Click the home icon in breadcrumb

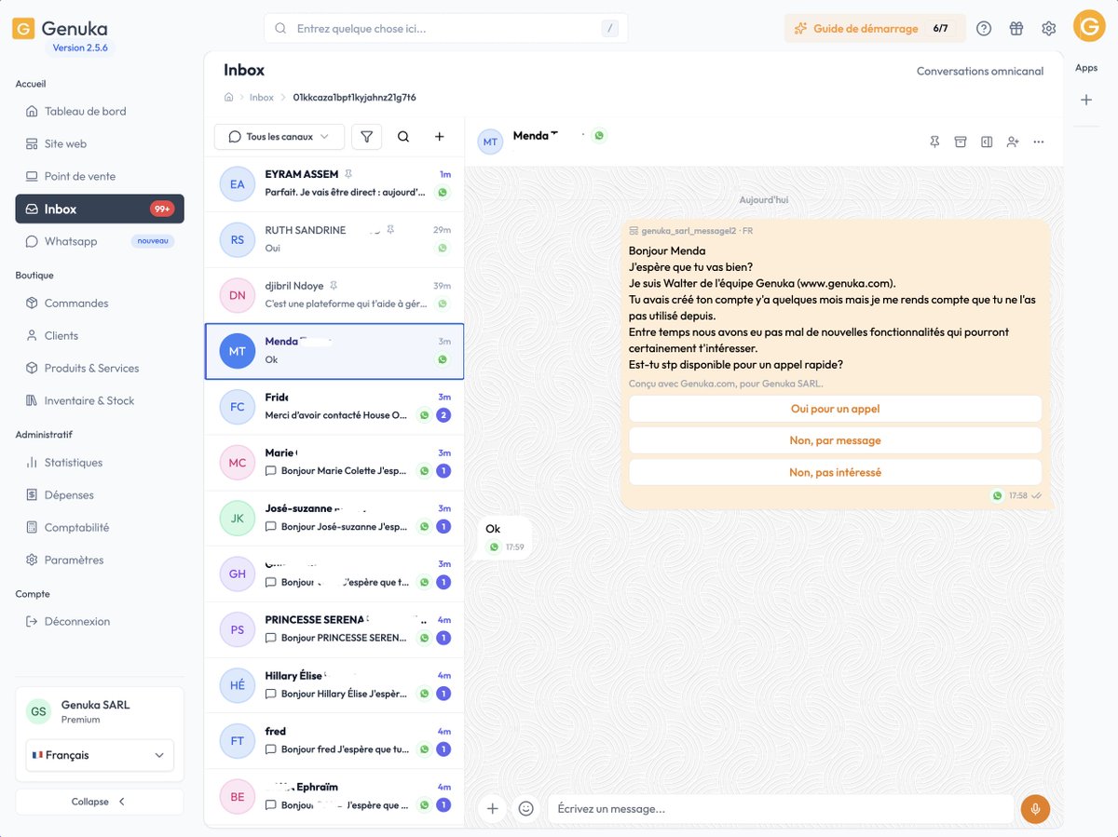pyautogui.click(x=228, y=97)
